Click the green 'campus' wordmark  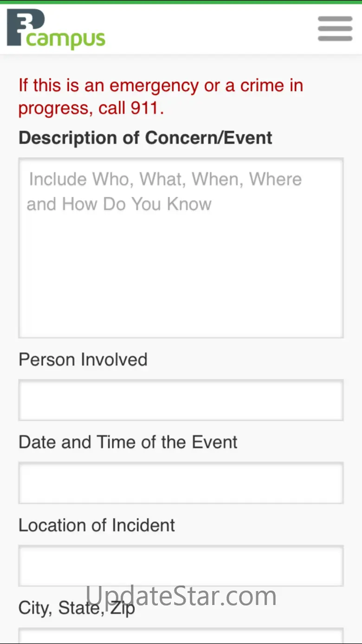(x=66, y=40)
